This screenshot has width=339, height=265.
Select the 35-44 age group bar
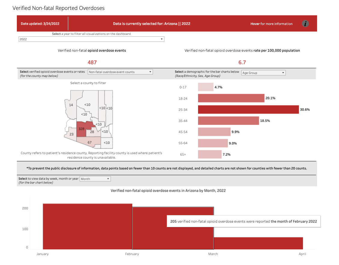(228, 120)
